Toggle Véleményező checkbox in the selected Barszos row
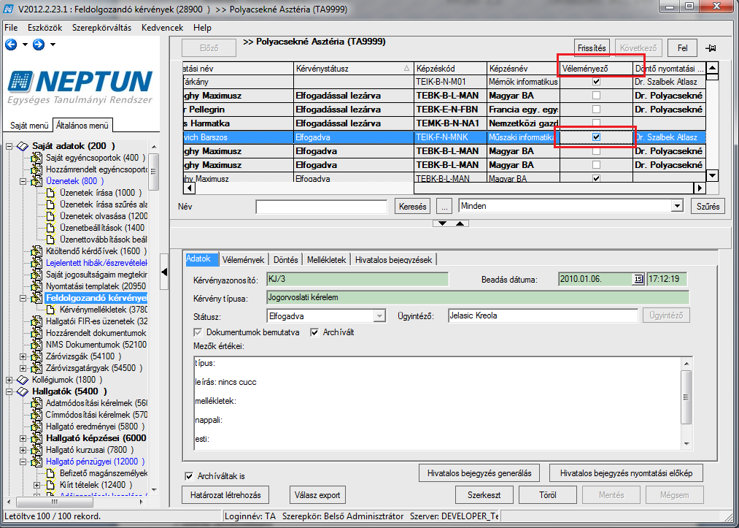The width and height of the screenshot is (739, 528). [597, 137]
